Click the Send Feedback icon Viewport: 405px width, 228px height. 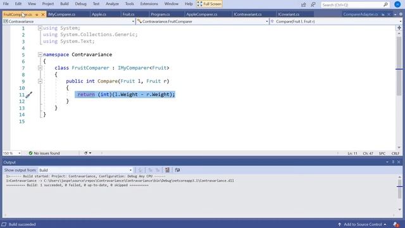click(x=313, y=4)
